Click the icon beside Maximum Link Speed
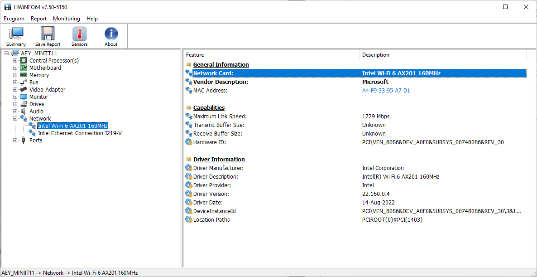This screenshot has height=277, width=537. click(x=189, y=116)
